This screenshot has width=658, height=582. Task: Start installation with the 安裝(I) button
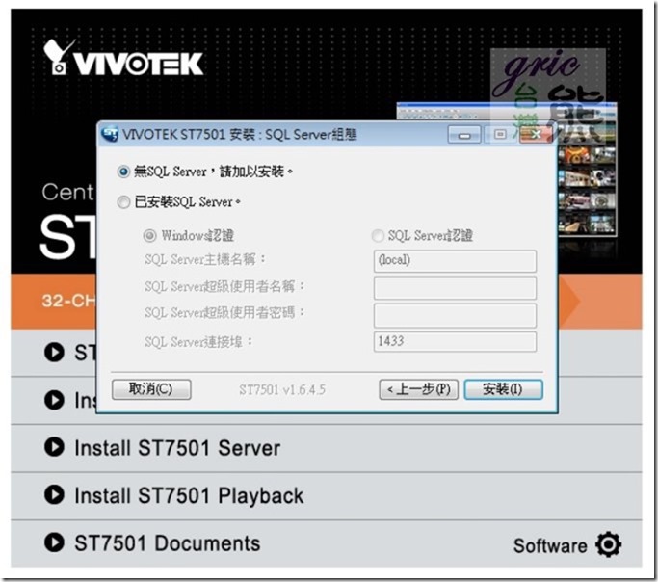point(503,389)
